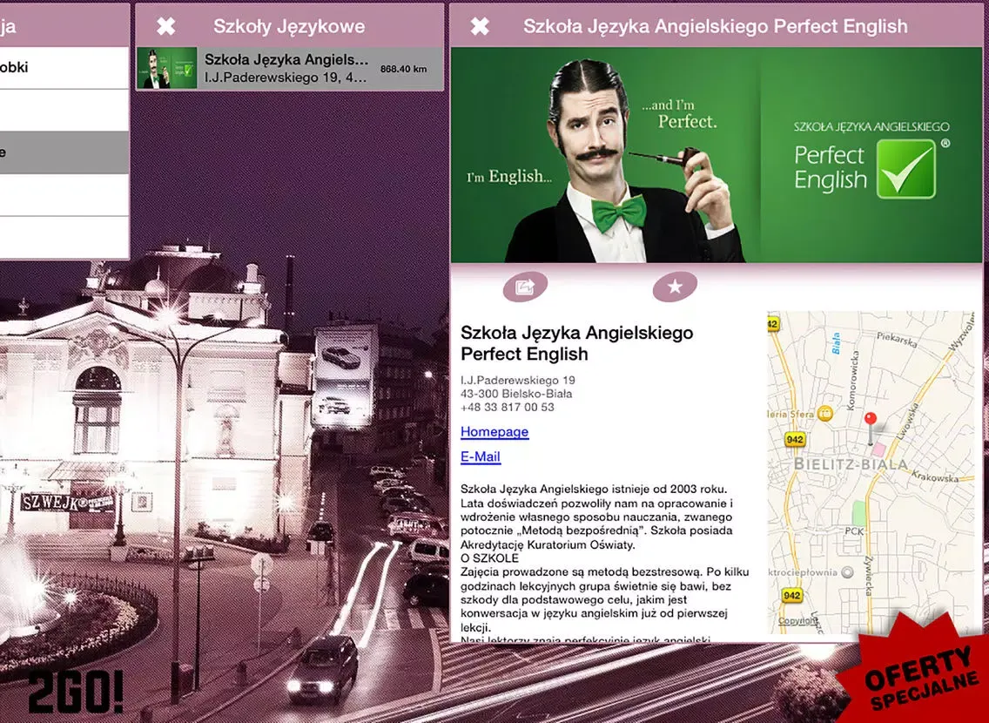Click the Szkoły Językowe panel title
Viewport: 989px width, 723px height.
tap(289, 26)
